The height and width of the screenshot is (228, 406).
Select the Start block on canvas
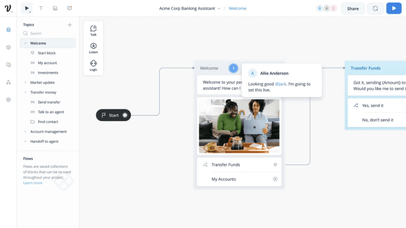coord(113,115)
